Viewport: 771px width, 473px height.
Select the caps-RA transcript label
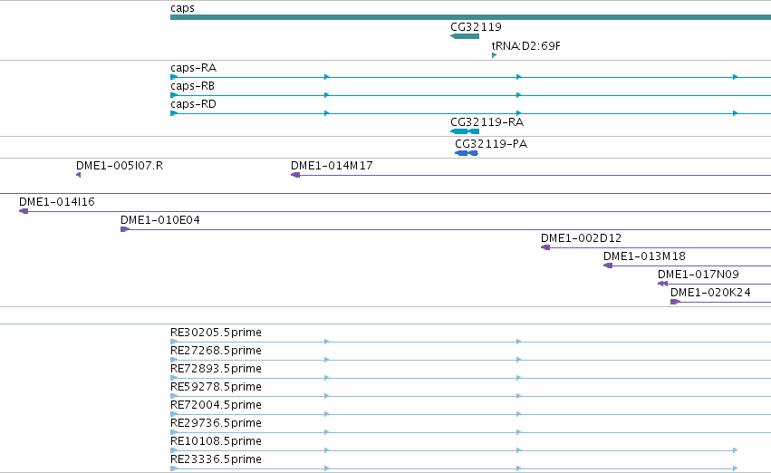(x=194, y=68)
